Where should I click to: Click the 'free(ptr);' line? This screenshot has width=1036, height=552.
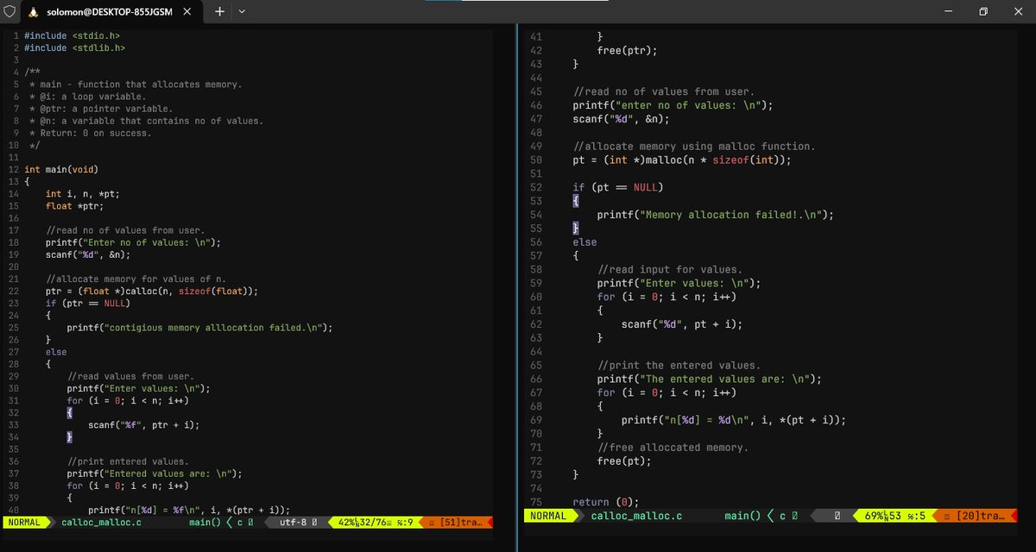628,50
